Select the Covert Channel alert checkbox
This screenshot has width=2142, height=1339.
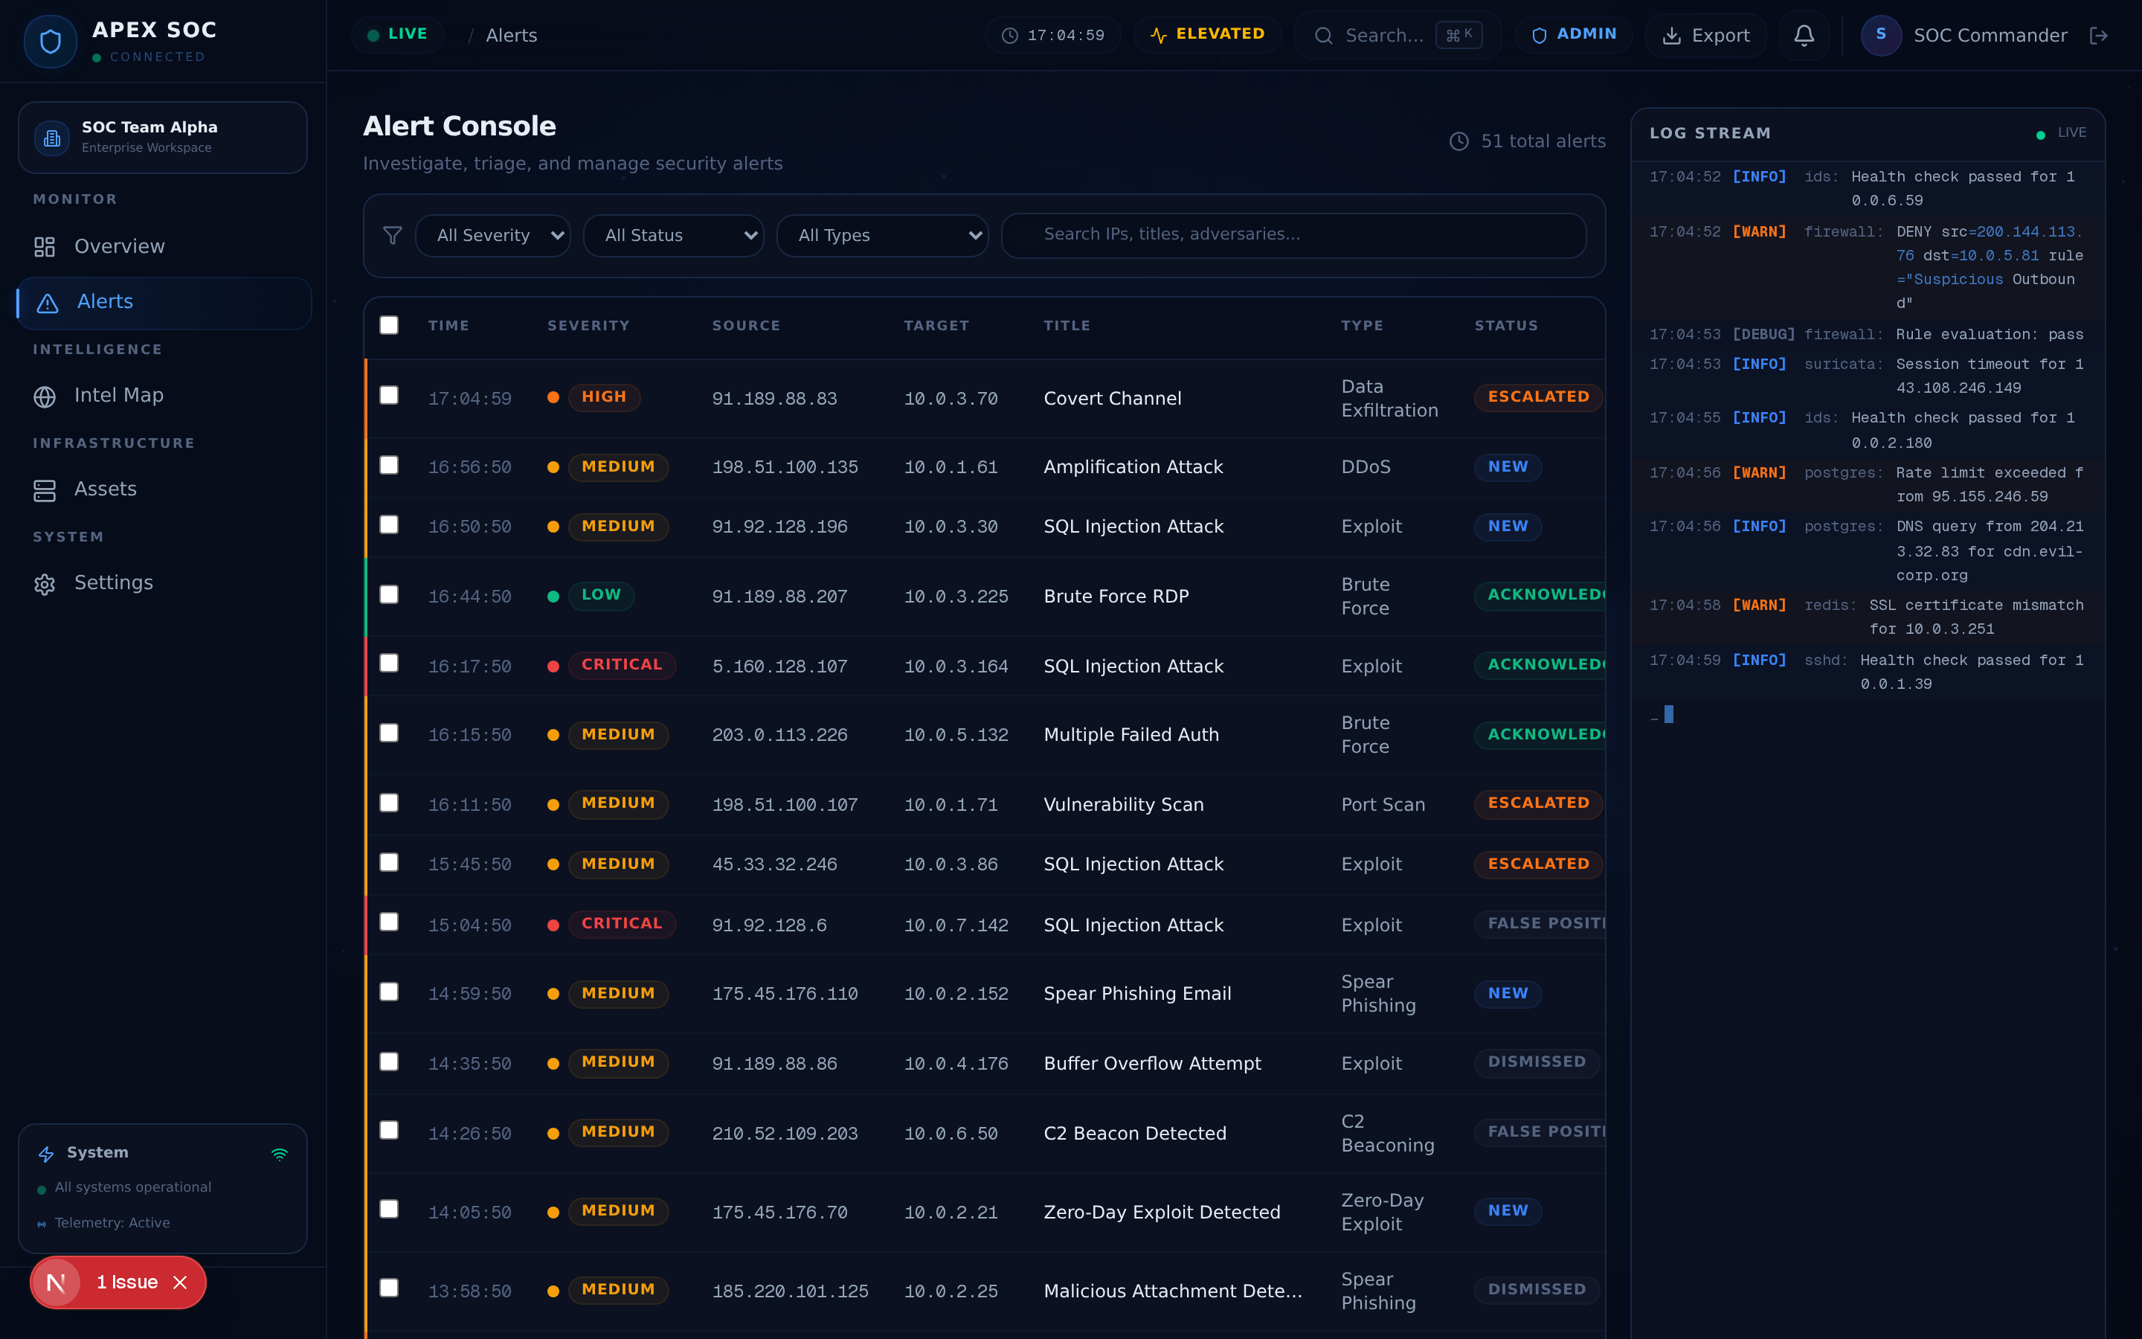pyautogui.click(x=388, y=395)
